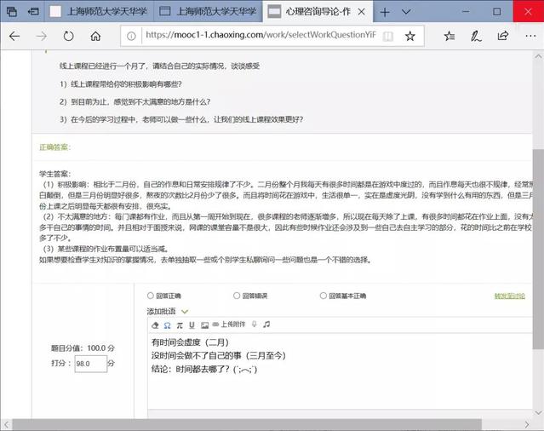This screenshot has height=431, width=544.
Task: Click the music note audio icon
Action: click(266, 325)
